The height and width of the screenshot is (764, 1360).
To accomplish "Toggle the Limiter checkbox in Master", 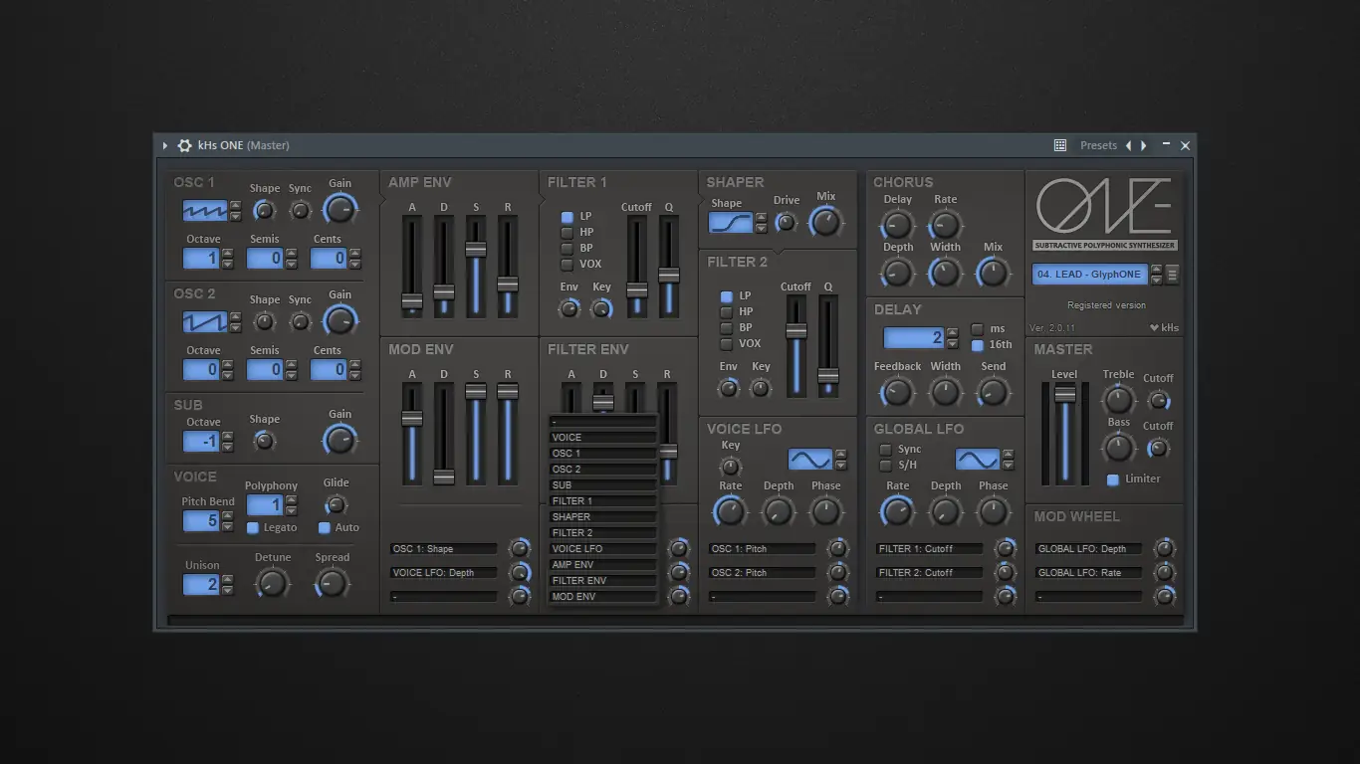I will [x=1113, y=479].
